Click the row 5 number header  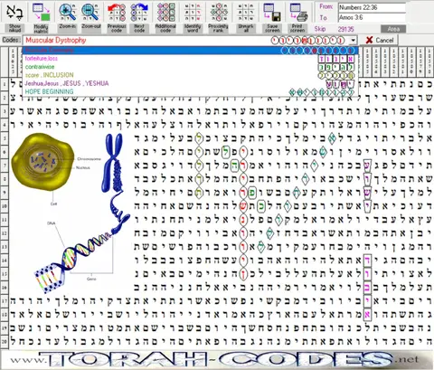point(5,138)
